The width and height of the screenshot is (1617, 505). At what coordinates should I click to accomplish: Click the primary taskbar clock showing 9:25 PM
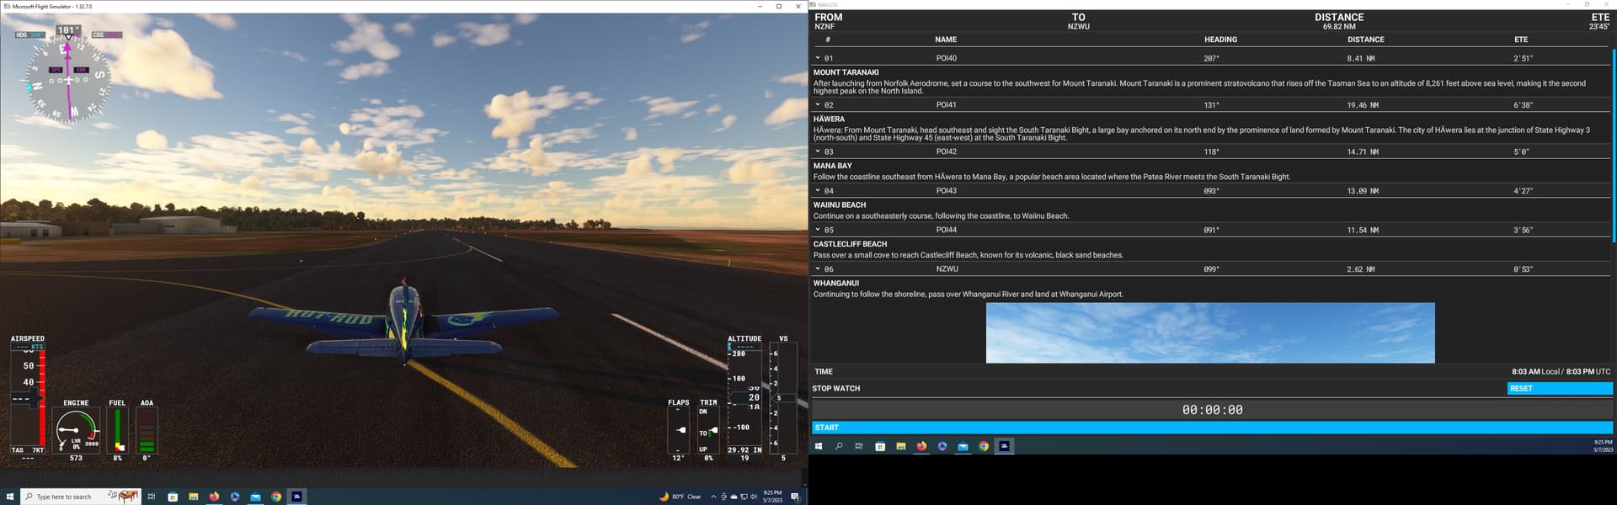click(x=772, y=497)
